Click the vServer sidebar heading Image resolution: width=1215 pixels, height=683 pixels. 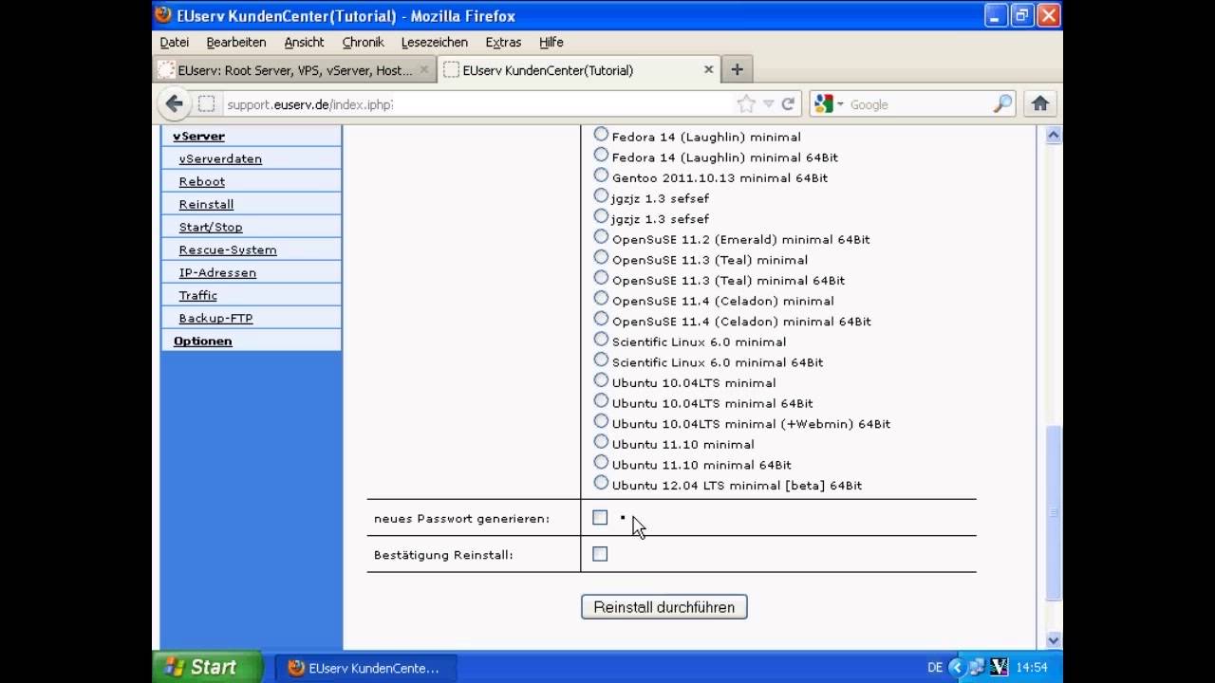[x=199, y=136]
